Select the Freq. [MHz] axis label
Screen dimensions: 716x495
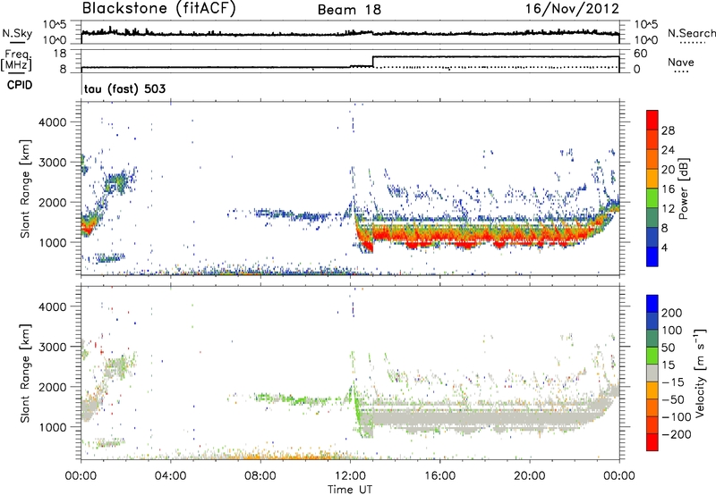point(16,61)
